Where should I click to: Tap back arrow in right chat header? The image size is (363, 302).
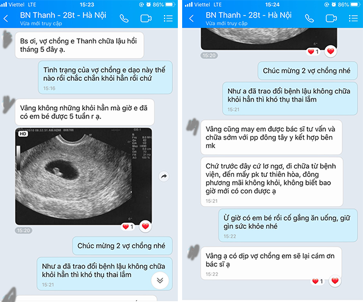(x=191, y=19)
